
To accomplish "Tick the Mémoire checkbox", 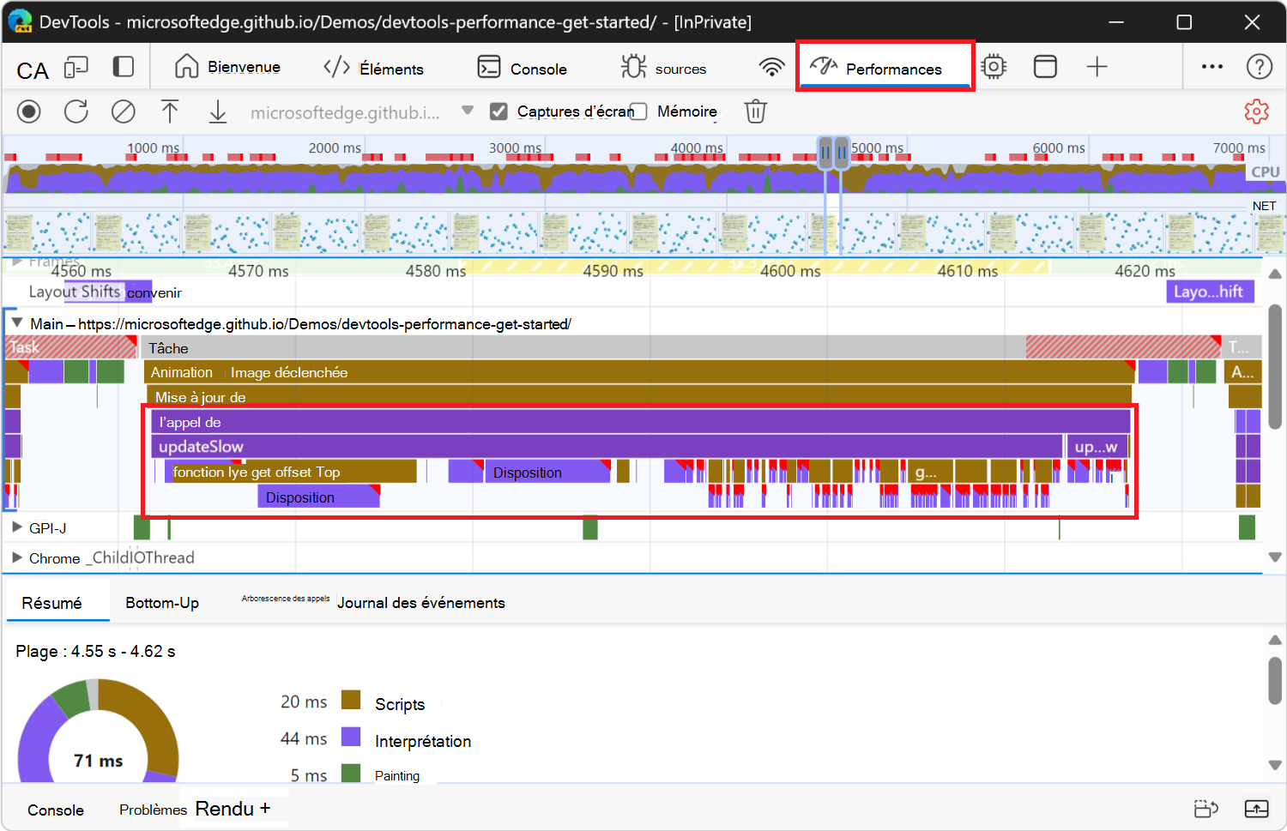I will pyautogui.click(x=638, y=111).
